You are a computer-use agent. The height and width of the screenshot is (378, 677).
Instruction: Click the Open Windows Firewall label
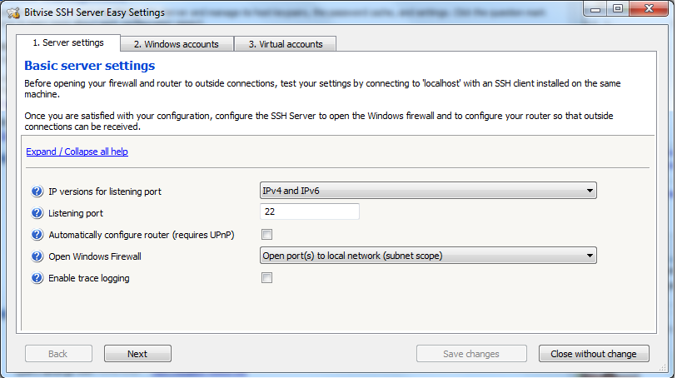tap(95, 256)
